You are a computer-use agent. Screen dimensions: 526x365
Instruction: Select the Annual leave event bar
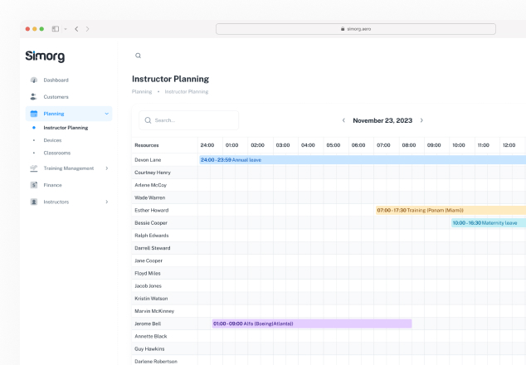[363, 160]
